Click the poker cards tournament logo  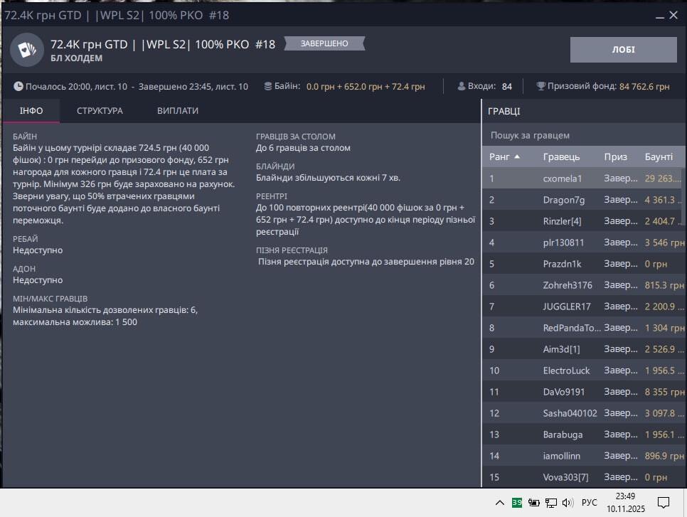coord(26,50)
